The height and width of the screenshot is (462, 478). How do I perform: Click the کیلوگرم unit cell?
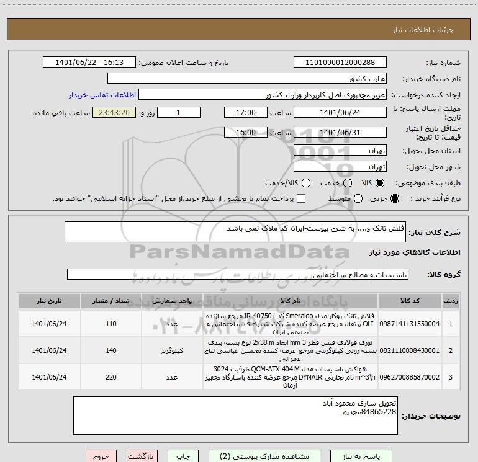point(172,350)
